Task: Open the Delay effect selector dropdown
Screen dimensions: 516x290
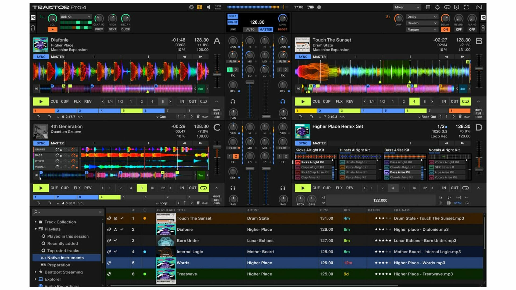Action: coord(422,17)
